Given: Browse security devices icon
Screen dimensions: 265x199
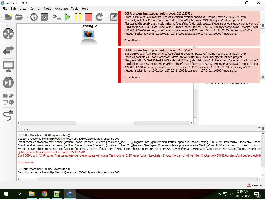Looking at the screenshot, I should (x=8, y=83).
